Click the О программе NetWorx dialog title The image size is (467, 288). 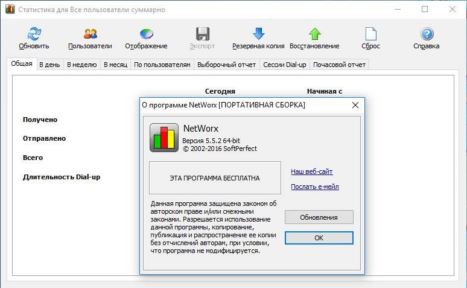[x=224, y=105]
